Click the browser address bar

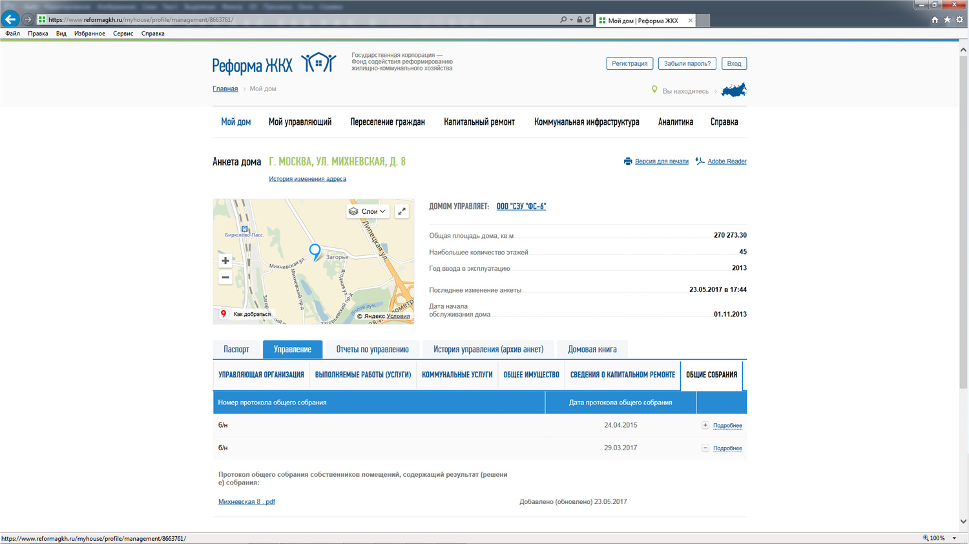point(297,20)
